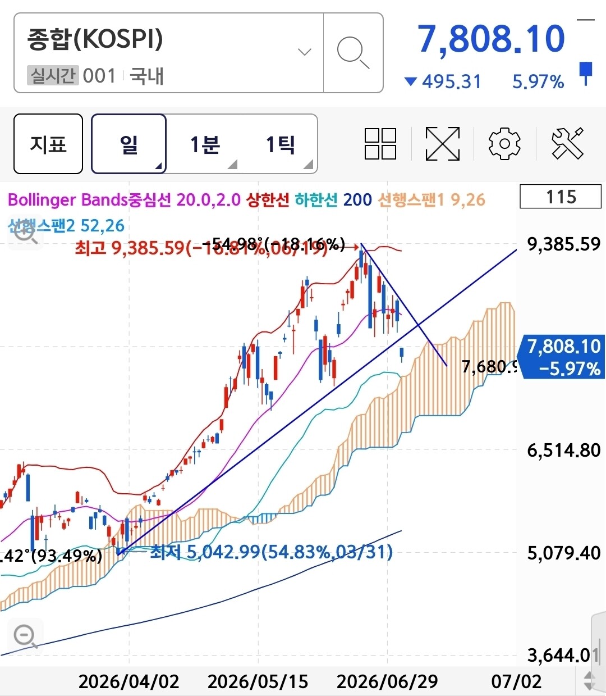Select the 일 daily chart tab
Viewport: 606px width, 696px height.
pyautogui.click(x=128, y=144)
